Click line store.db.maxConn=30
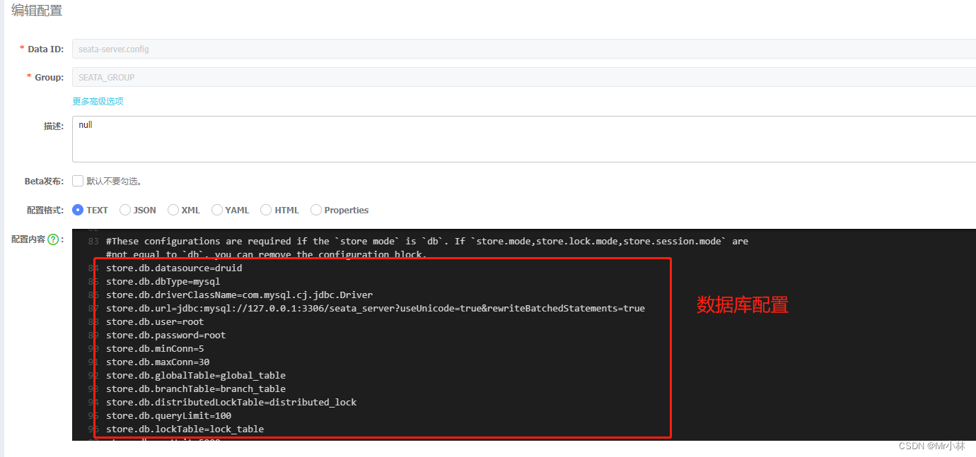The width and height of the screenshot is (976, 457). (158, 362)
